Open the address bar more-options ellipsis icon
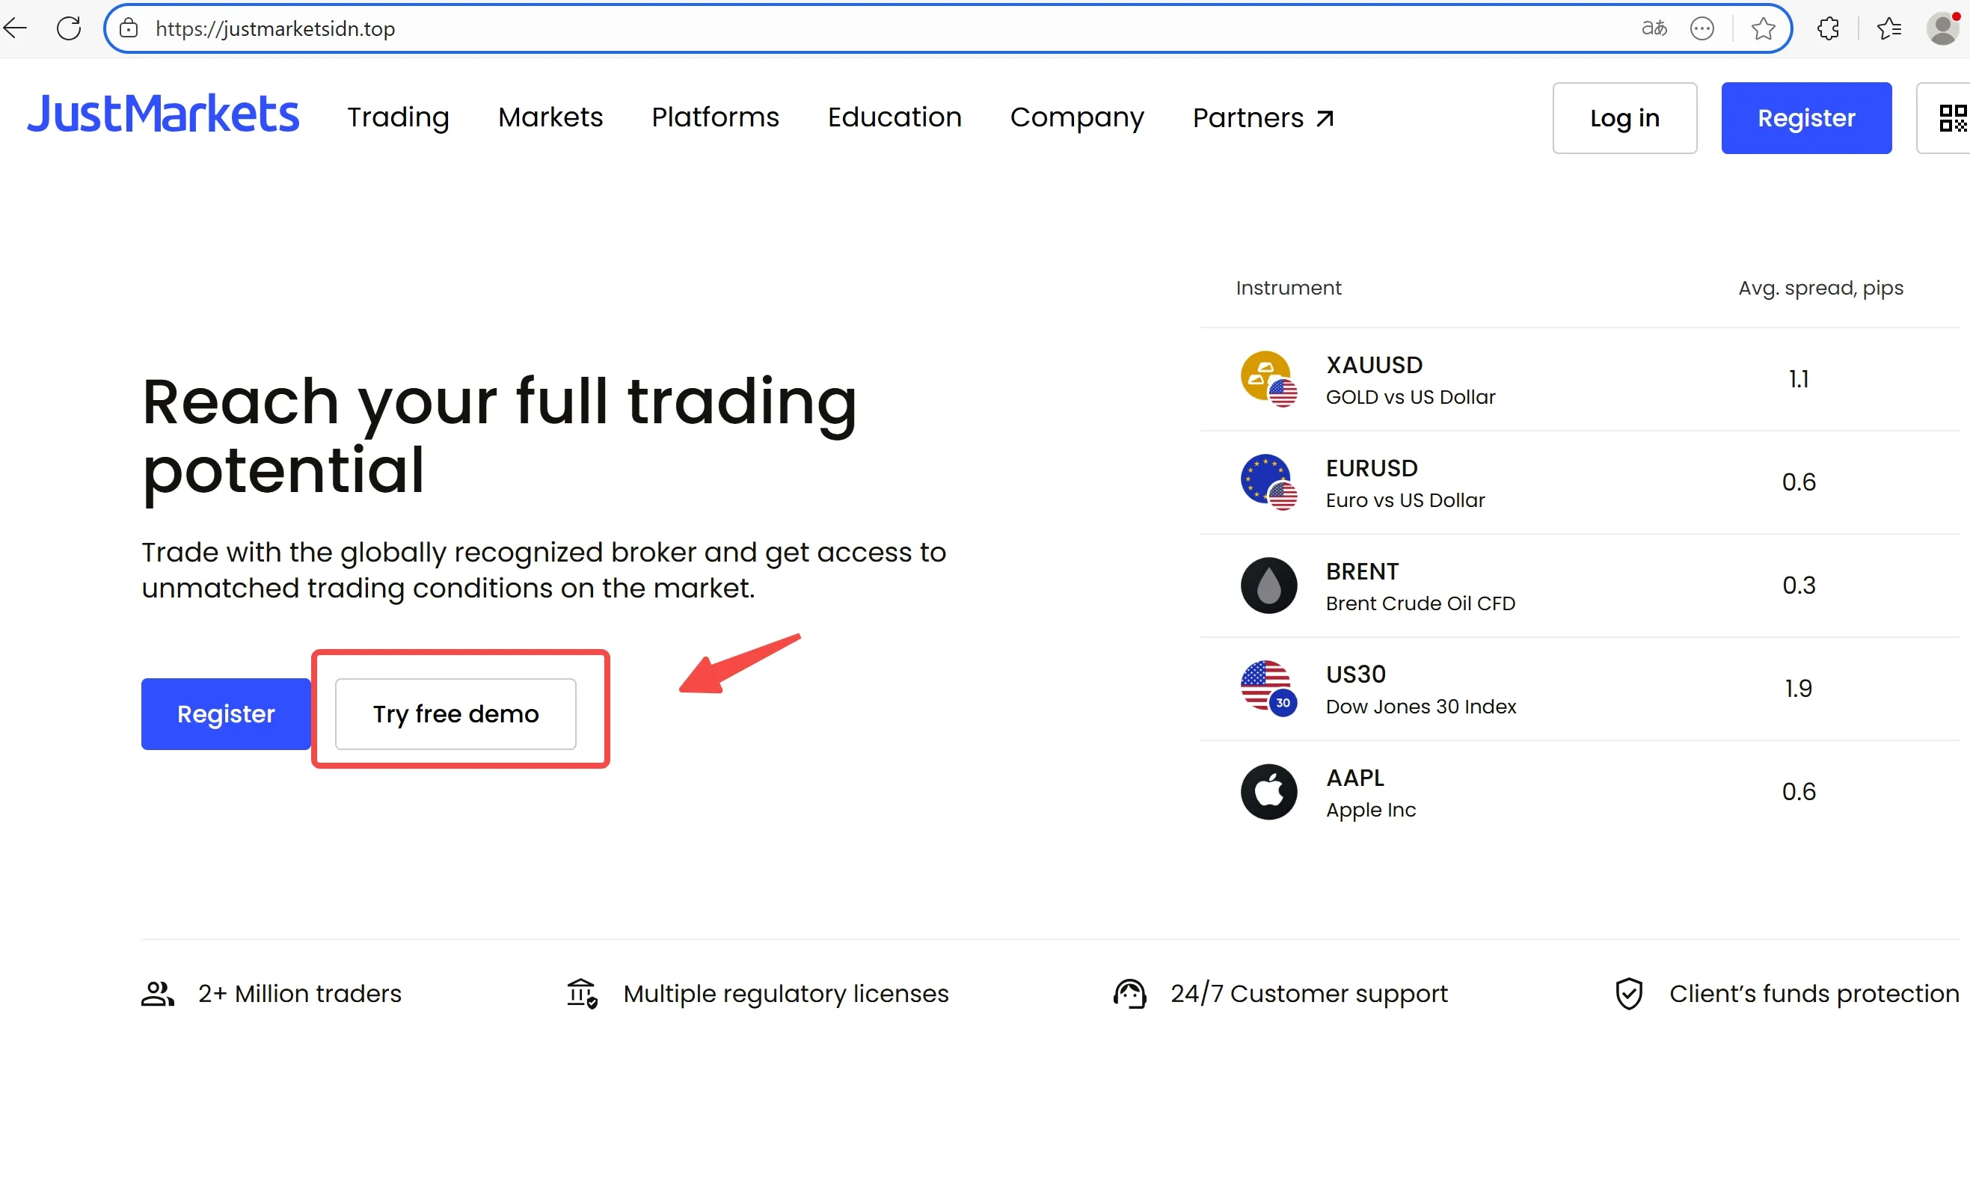Screen dimensions: 1970x1183 pyautogui.click(x=1702, y=28)
